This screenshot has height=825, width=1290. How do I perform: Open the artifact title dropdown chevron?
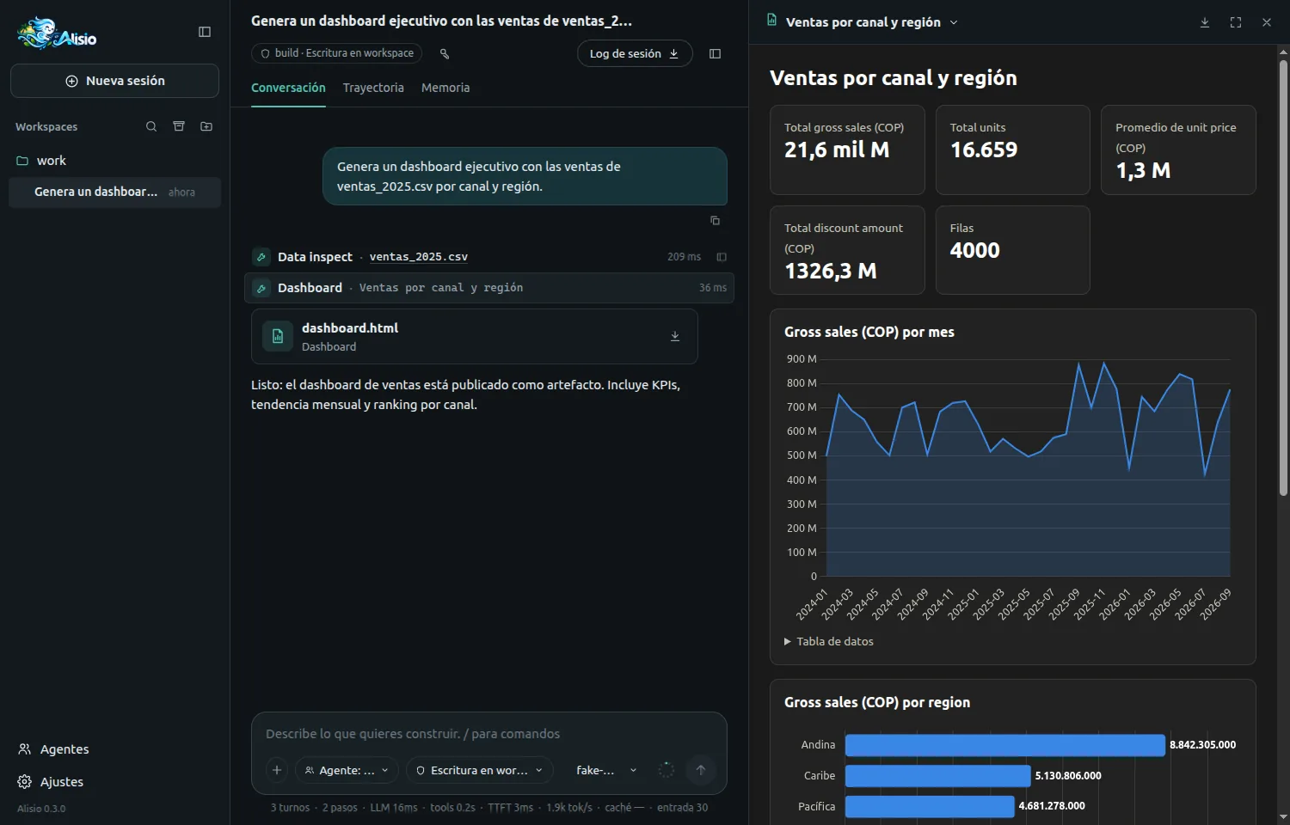coord(954,22)
